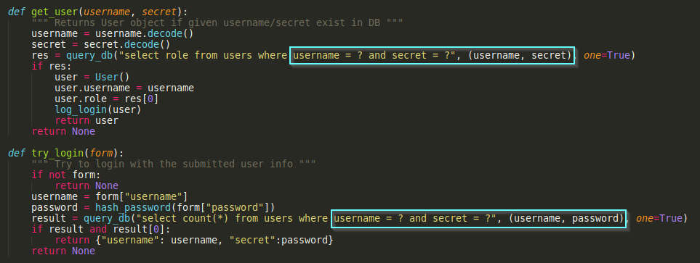Click the 'return user' statement
Image resolution: width=700 pixels, height=263 pixels.
point(87,120)
